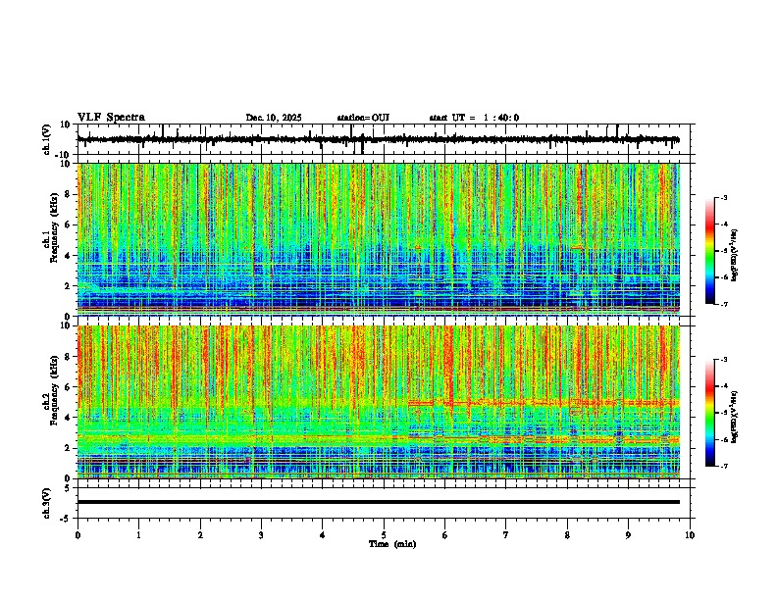Image resolution: width=777 pixels, height=600 pixels.
Task: Click the 'VLF Spectra' title text
Action: click(111, 118)
